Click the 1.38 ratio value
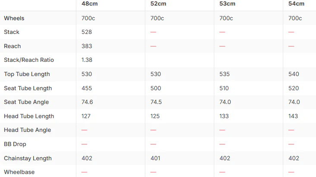This screenshot has height=177, width=316. [x=87, y=60]
